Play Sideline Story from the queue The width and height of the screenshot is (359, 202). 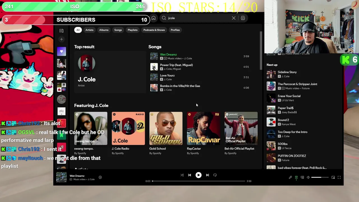[x=303, y=74]
